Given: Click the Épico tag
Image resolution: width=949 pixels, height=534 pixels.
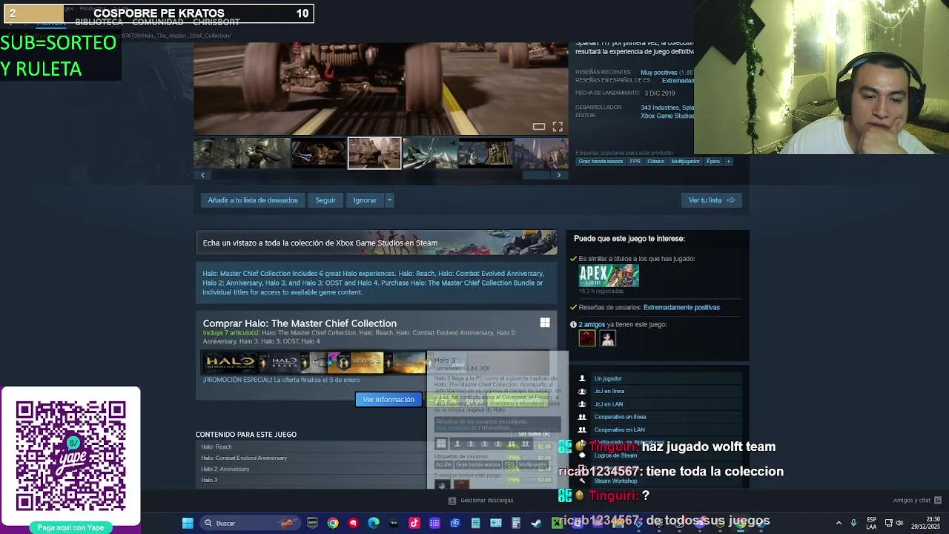Looking at the screenshot, I should point(713,162).
